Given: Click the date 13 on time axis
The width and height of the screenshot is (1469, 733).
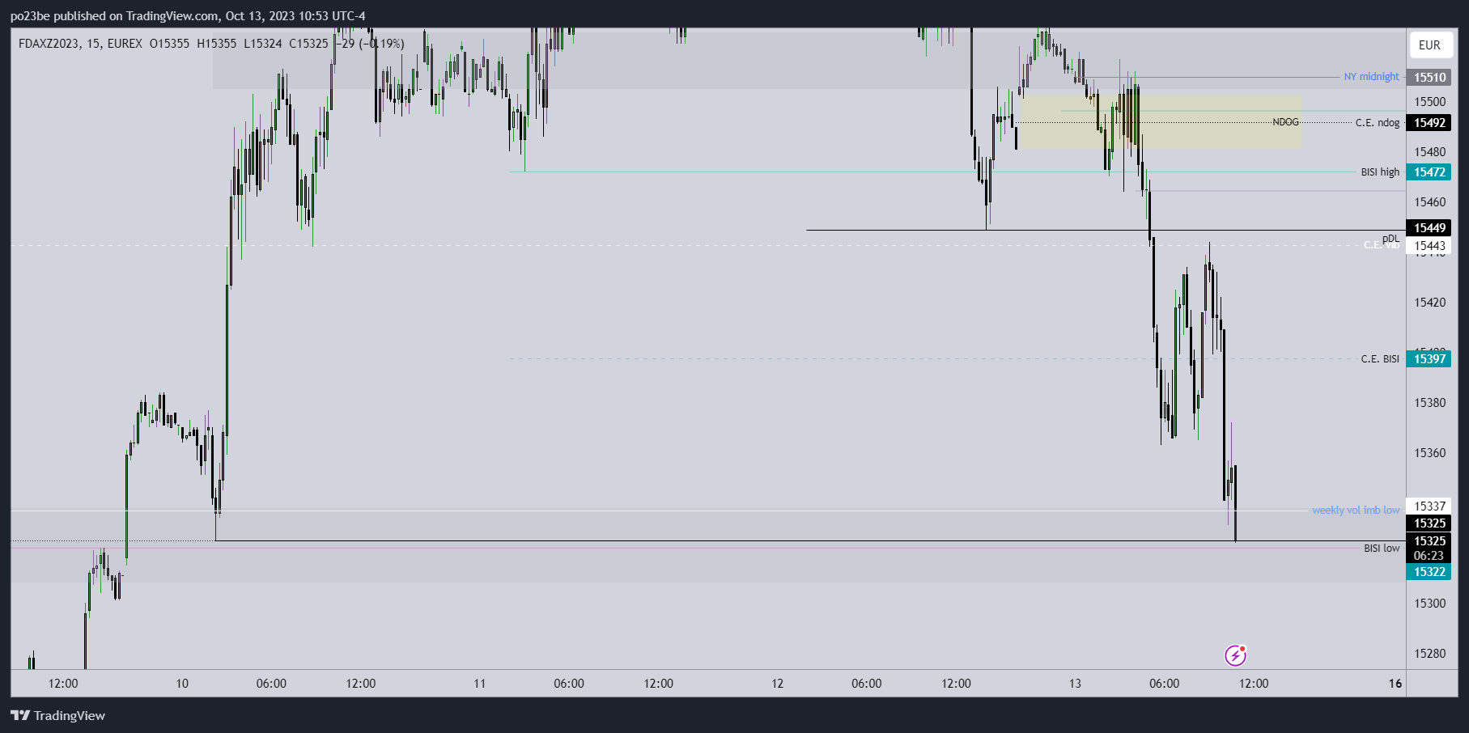Looking at the screenshot, I should click(x=1075, y=684).
